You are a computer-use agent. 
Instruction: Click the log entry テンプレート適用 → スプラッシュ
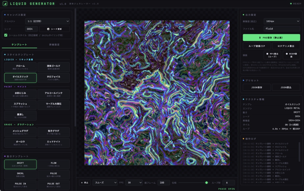pos(265,166)
